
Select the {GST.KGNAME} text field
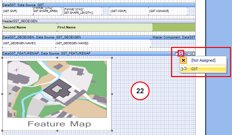click(x=168, y=11)
